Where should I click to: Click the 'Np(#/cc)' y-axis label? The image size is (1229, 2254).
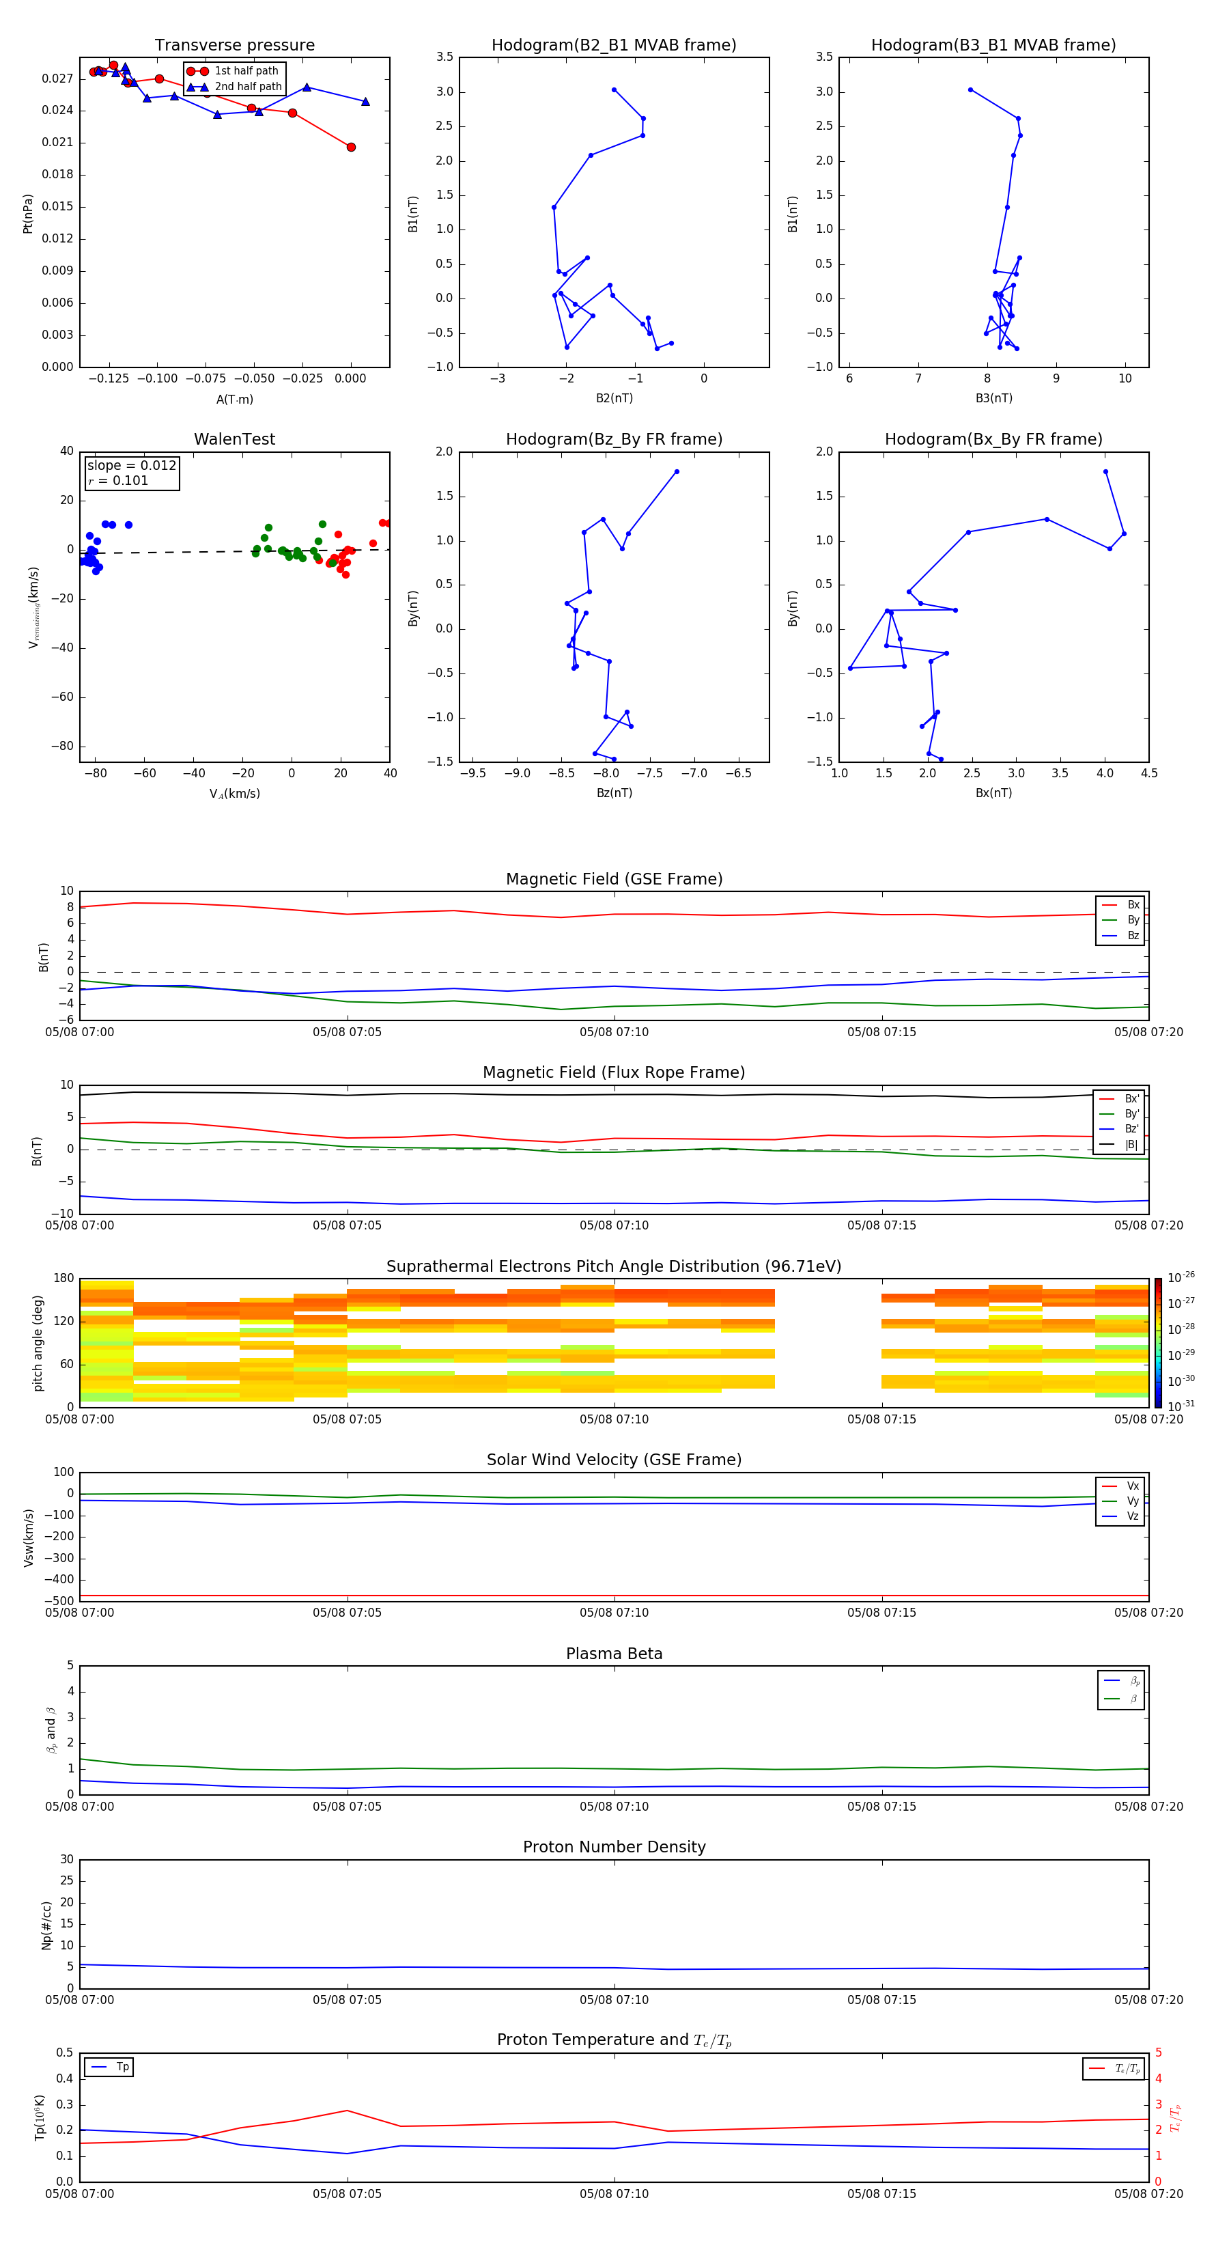[46, 1925]
